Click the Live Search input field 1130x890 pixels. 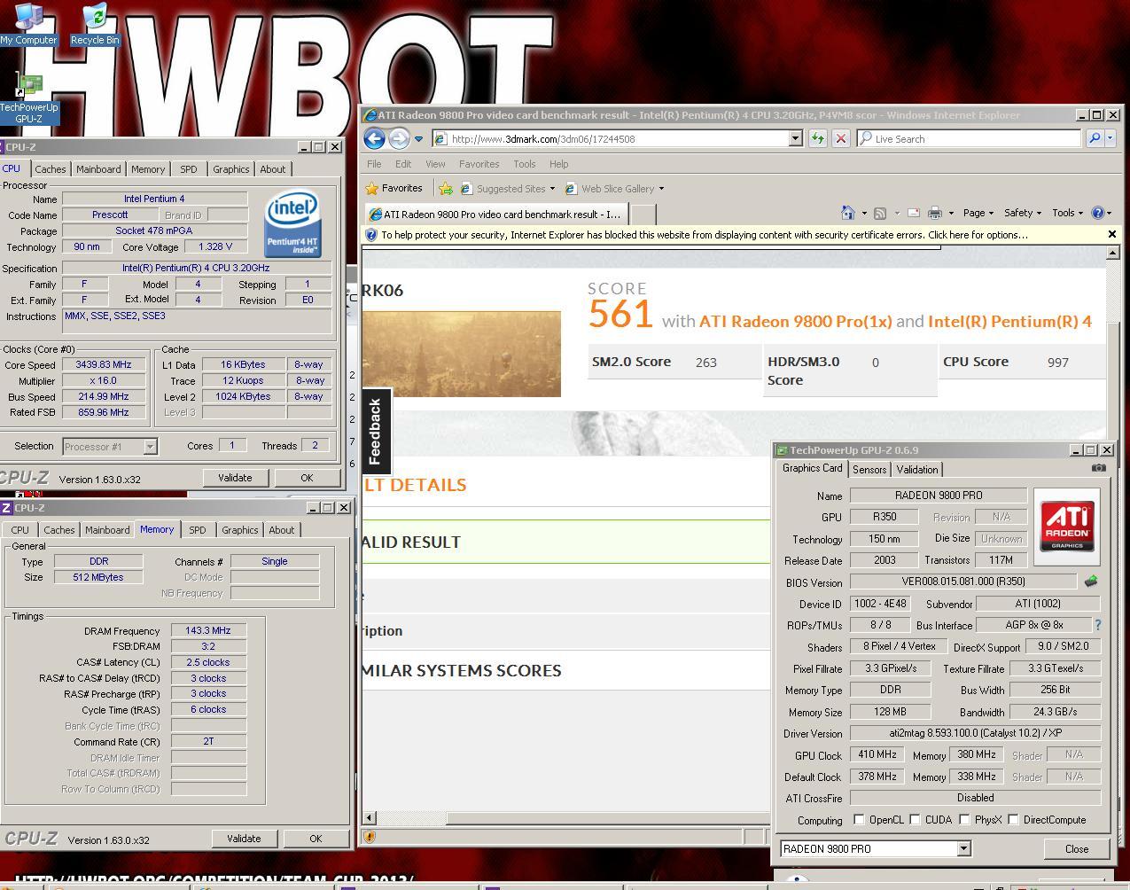pyautogui.click(x=970, y=138)
